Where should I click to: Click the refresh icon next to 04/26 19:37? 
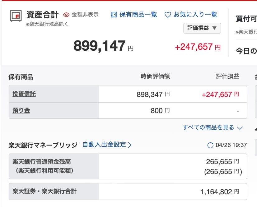(x=210, y=145)
